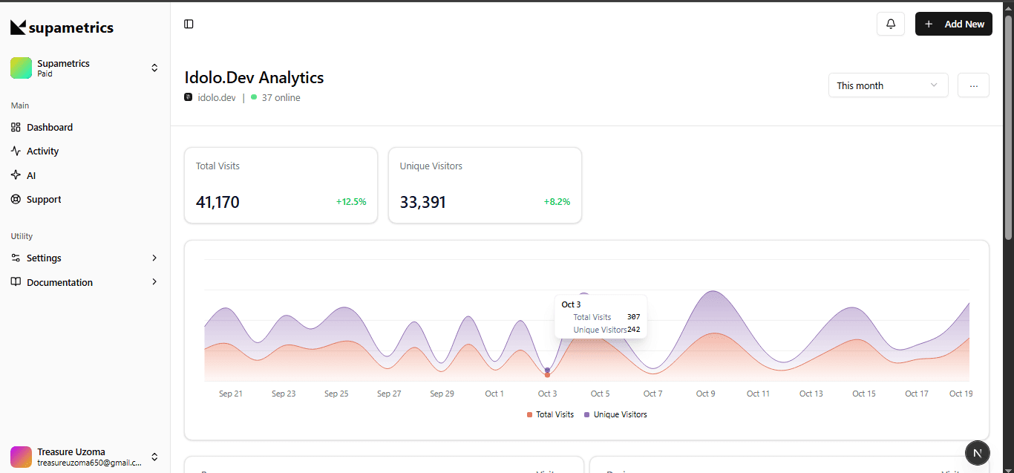Image resolution: width=1014 pixels, height=473 pixels.
Task: Open the more options ellipsis button
Action: click(973, 85)
